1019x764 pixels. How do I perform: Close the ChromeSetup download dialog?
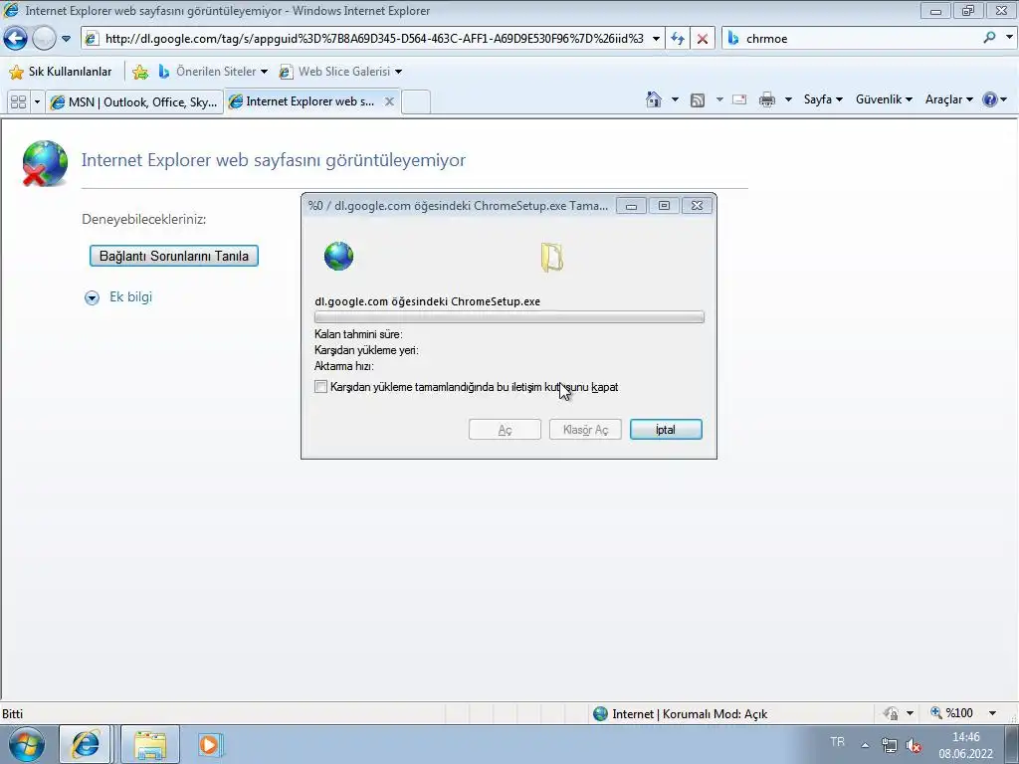(697, 206)
